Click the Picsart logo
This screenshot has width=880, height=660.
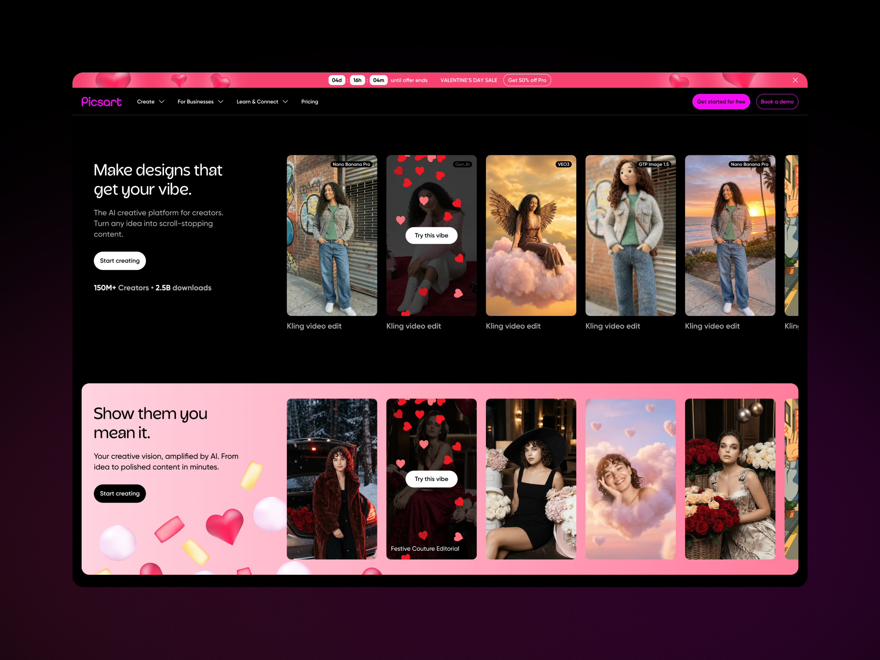pos(101,101)
